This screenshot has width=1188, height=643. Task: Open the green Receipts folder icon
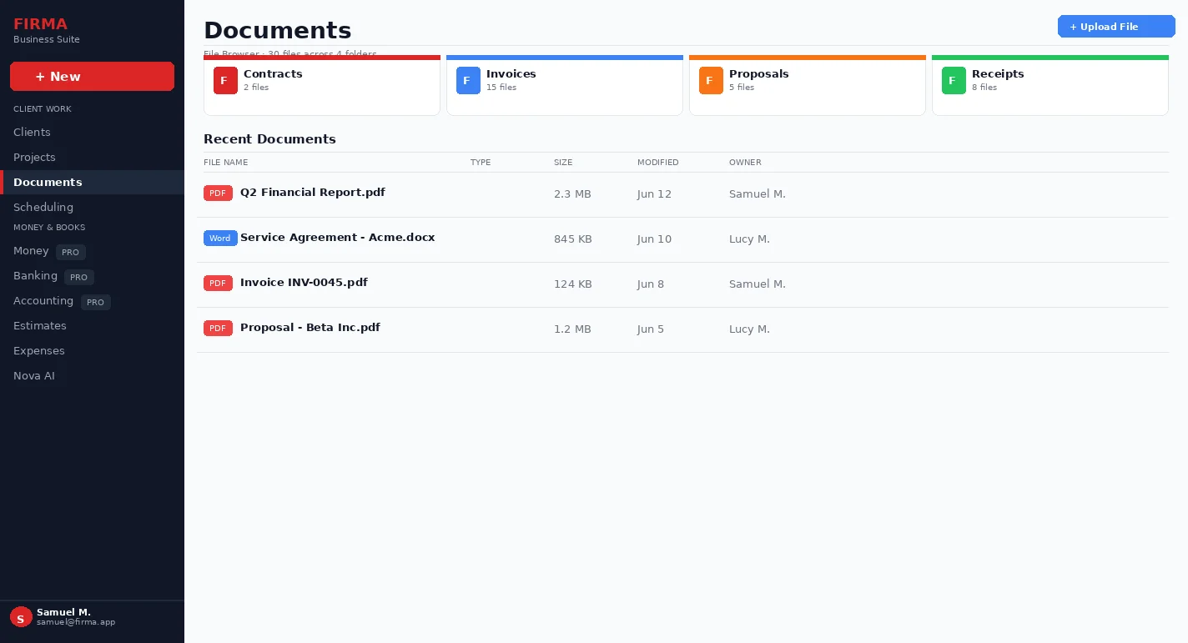click(x=954, y=81)
